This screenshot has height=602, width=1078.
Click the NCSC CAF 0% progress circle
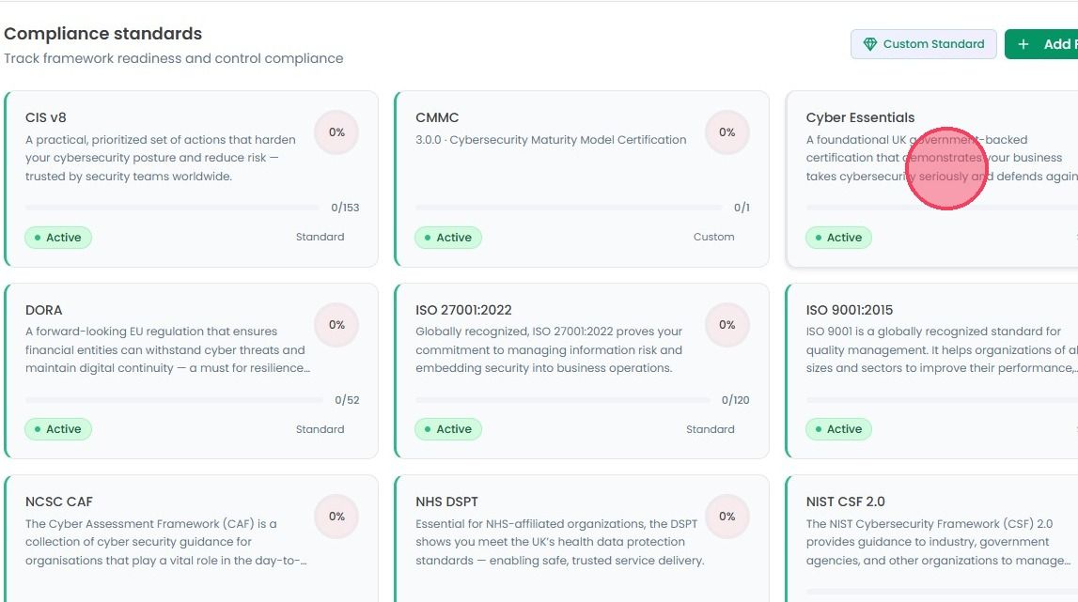[336, 517]
